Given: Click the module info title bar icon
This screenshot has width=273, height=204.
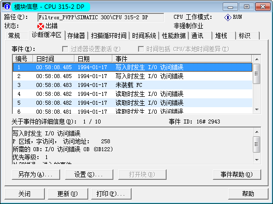Looking at the screenshot, I should pos(6,6).
